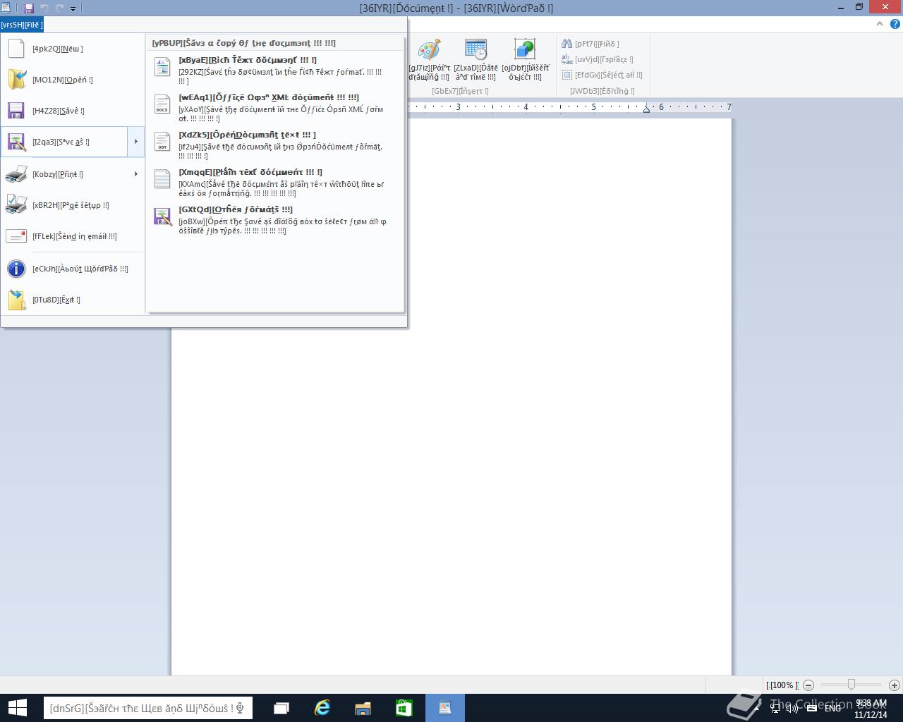
Task: Open File Explorer from the taskbar
Action: pyautogui.click(x=363, y=708)
